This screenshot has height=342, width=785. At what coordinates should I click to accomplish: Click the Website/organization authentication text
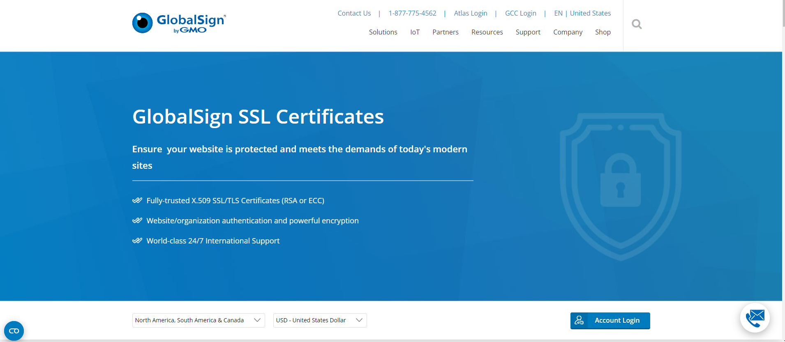[x=252, y=220]
